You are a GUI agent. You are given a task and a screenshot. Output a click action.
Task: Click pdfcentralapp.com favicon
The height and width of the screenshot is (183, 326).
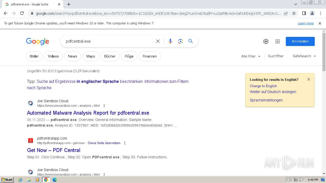[31, 141]
